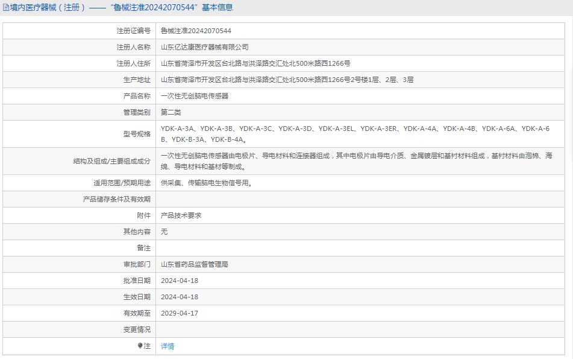This screenshot has height=359, width=573.
Task: Click the structure description starting 一次性无创脑电传感器由电极片
Action: [357, 161]
